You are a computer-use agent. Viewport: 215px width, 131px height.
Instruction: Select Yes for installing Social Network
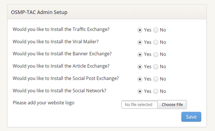[x=140, y=91]
